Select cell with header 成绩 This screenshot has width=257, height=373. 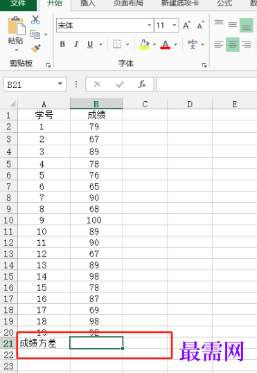[96, 115]
